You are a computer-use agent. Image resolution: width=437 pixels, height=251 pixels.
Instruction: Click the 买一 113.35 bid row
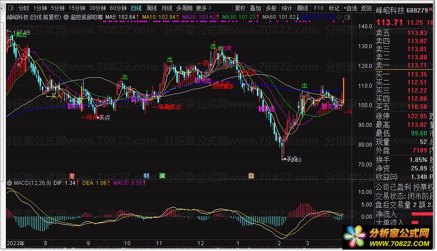coord(401,74)
